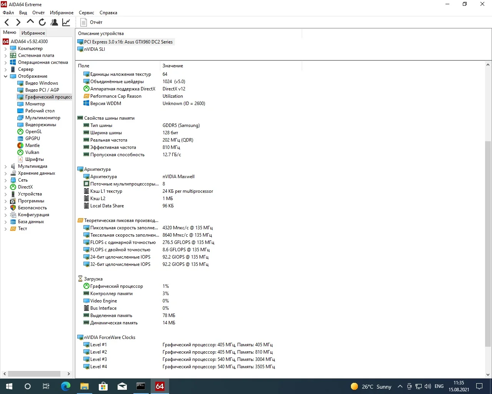Expand the Хранение данных node
Viewport: 492px width, 394px height.
(x=5, y=174)
